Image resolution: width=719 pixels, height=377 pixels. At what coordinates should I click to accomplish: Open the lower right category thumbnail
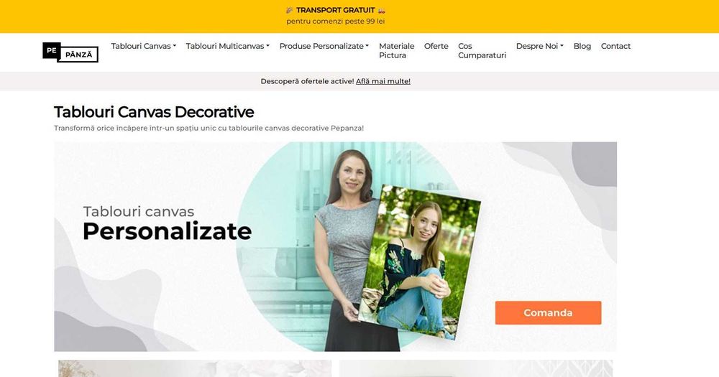click(x=476, y=368)
